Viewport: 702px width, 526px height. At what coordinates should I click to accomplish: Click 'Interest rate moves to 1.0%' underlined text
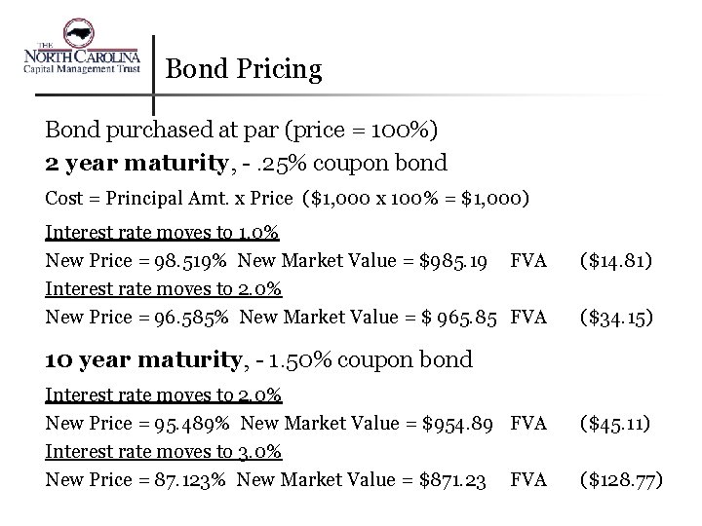point(162,233)
